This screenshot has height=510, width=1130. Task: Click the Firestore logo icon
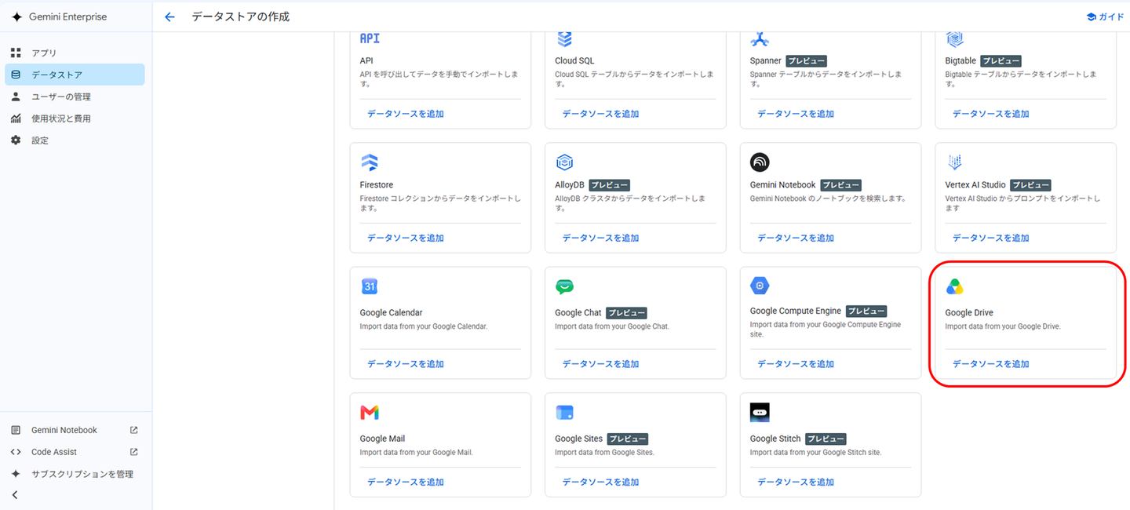pos(370,162)
